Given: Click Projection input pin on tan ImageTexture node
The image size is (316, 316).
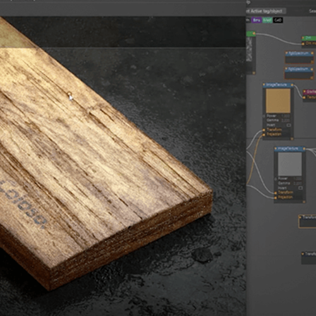Looking at the screenshot, I should tap(264, 135).
